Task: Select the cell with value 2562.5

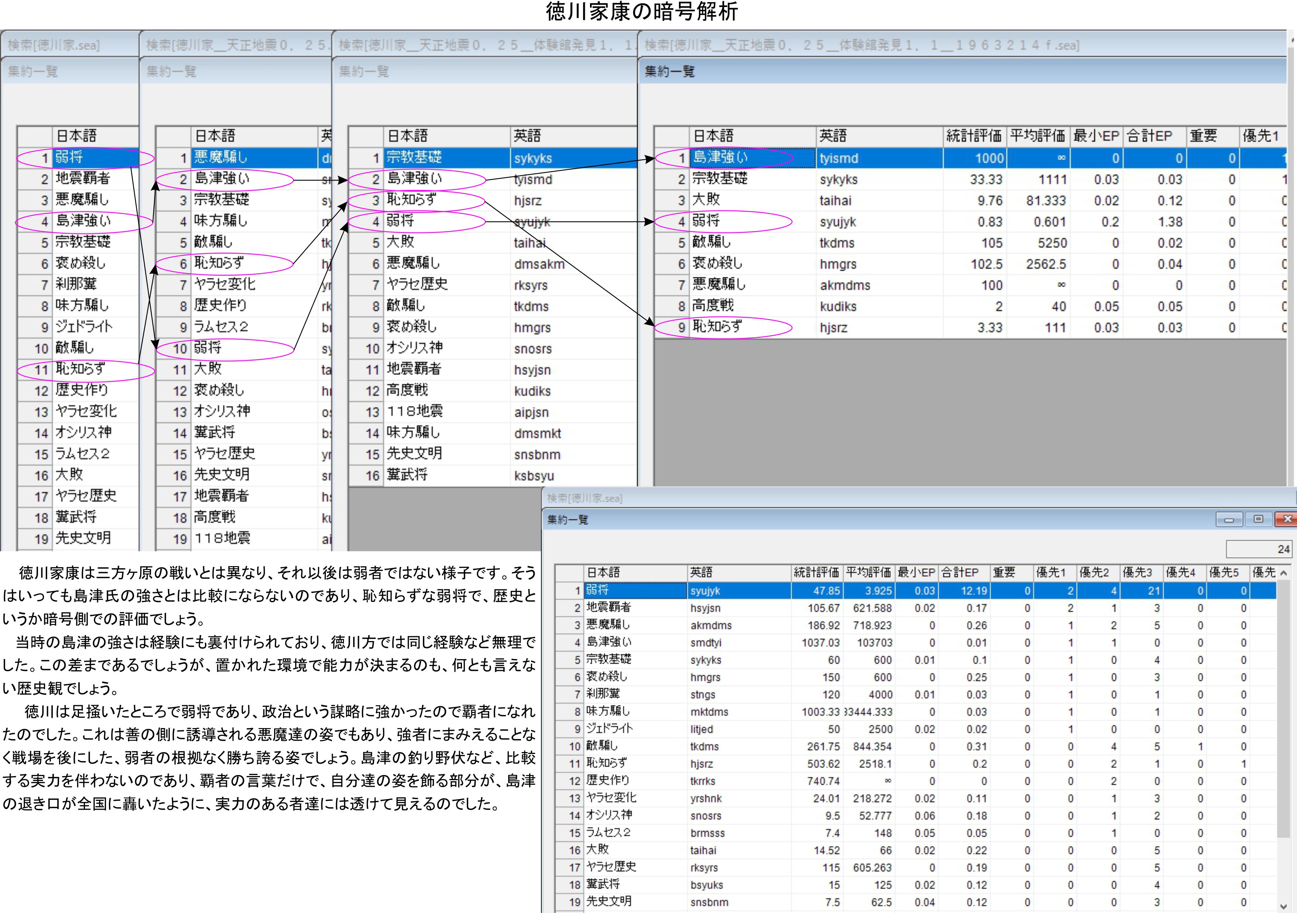Action: click(1038, 264)
